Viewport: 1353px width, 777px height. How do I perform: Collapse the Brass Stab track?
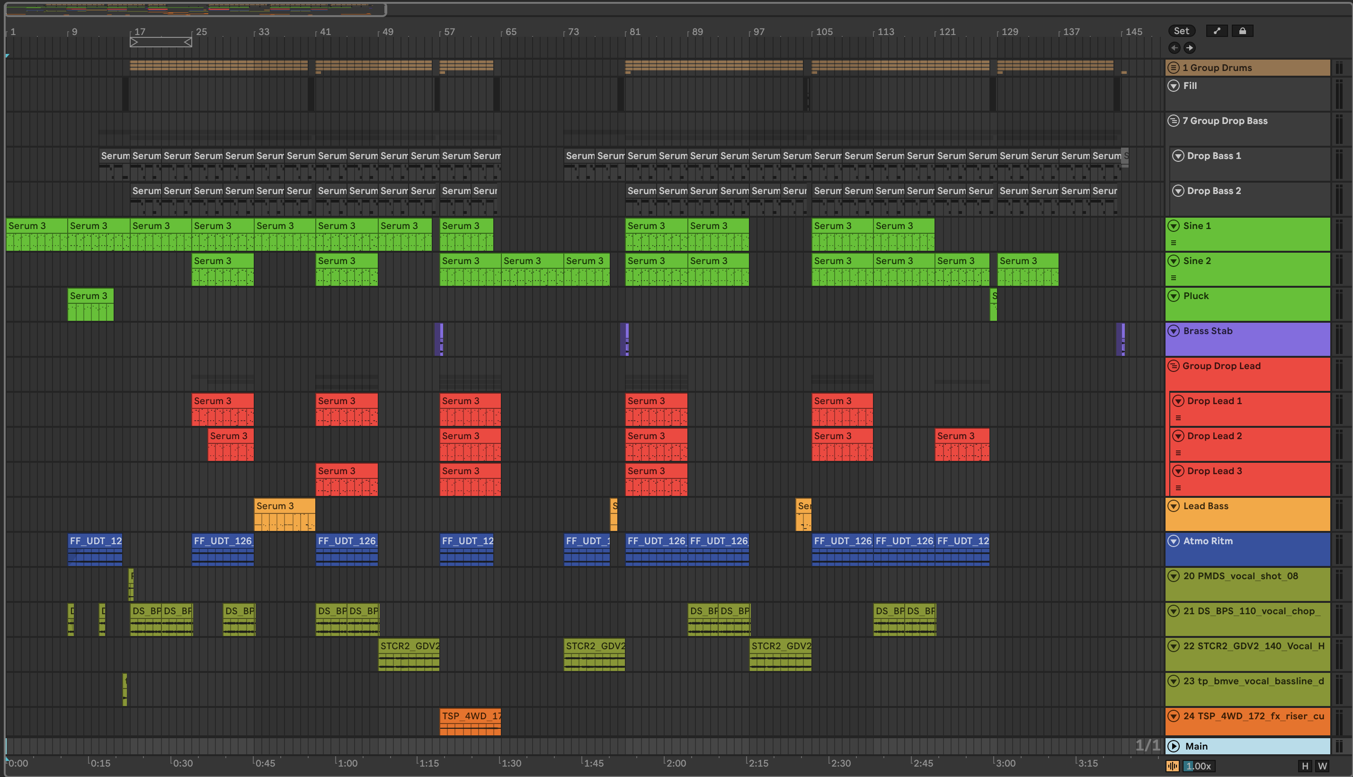click(1173, 331)
